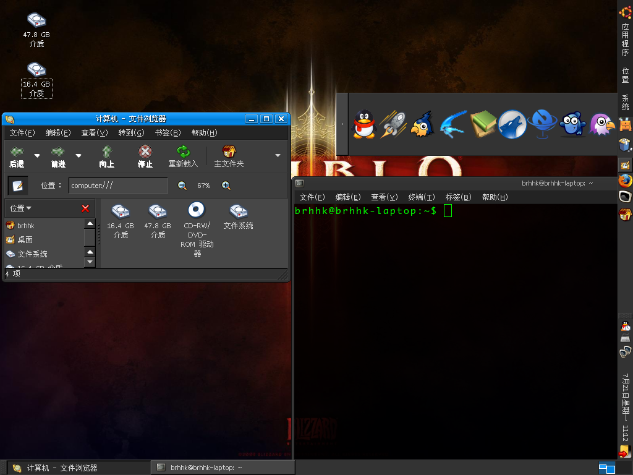The image size is (633, 475).
Task: Click the keyboard input tray icon
Action: [x=626, y=338]
